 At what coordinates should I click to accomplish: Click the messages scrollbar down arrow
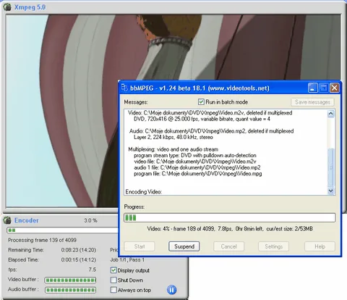[331, 191]
